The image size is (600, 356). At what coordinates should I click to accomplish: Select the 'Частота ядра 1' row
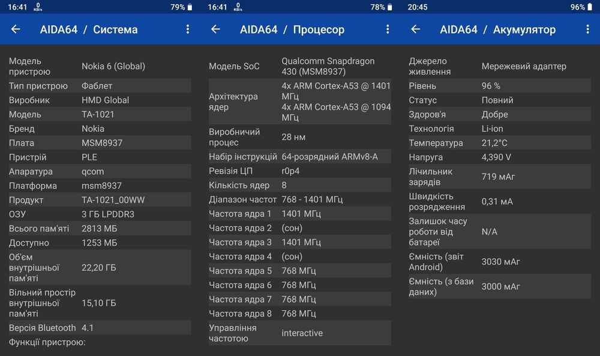pos(300,214)
